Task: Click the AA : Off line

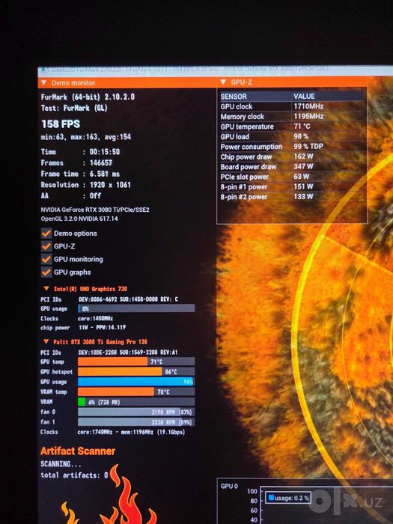Action: pyautogui.click(x=71, y=196)
